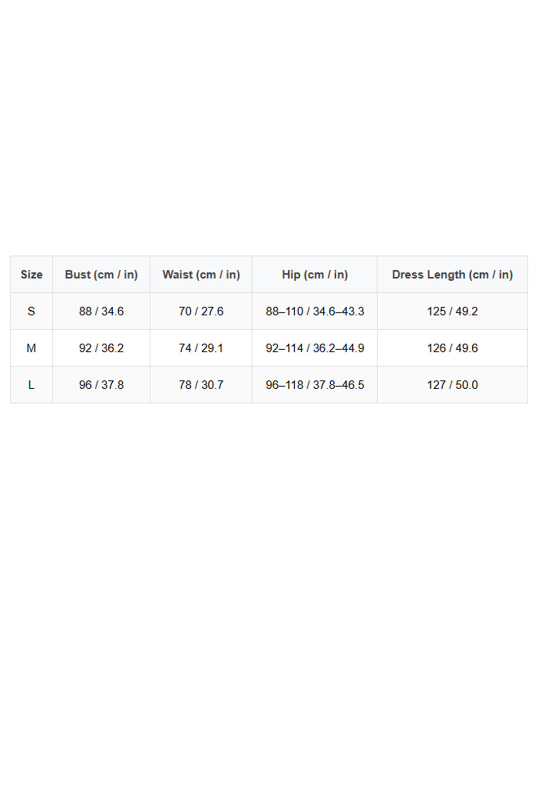Select hip range 92–114 cell
Screen dimensions: 538x807
(315, 348)
